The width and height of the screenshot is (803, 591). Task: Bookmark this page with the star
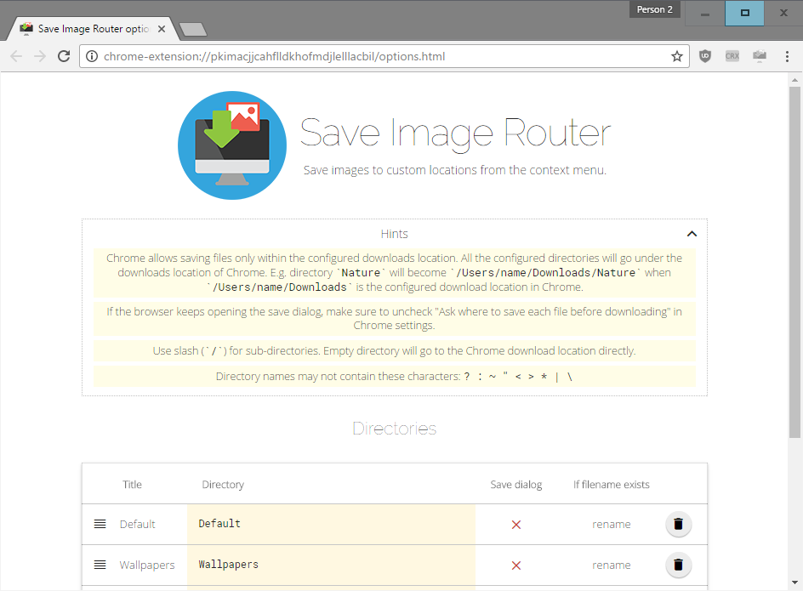tap(677, 56)
